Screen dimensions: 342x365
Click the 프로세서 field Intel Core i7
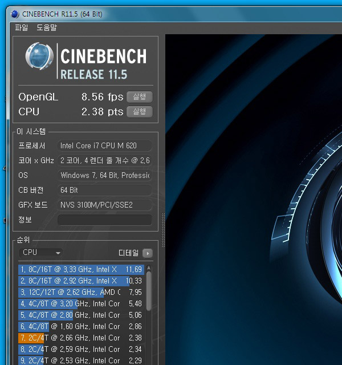point(105,146)
